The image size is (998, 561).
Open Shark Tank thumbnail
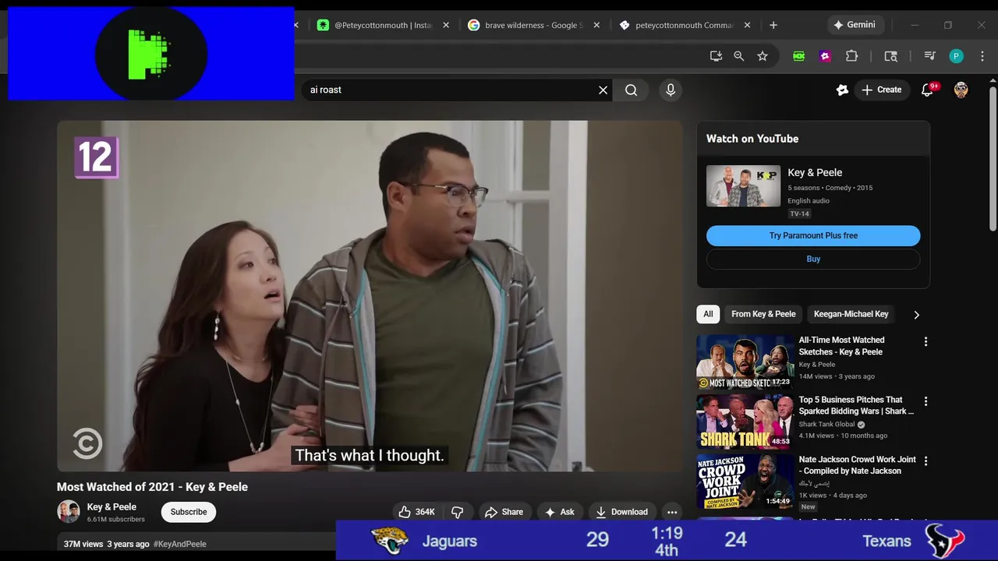(x=745, y=422)
